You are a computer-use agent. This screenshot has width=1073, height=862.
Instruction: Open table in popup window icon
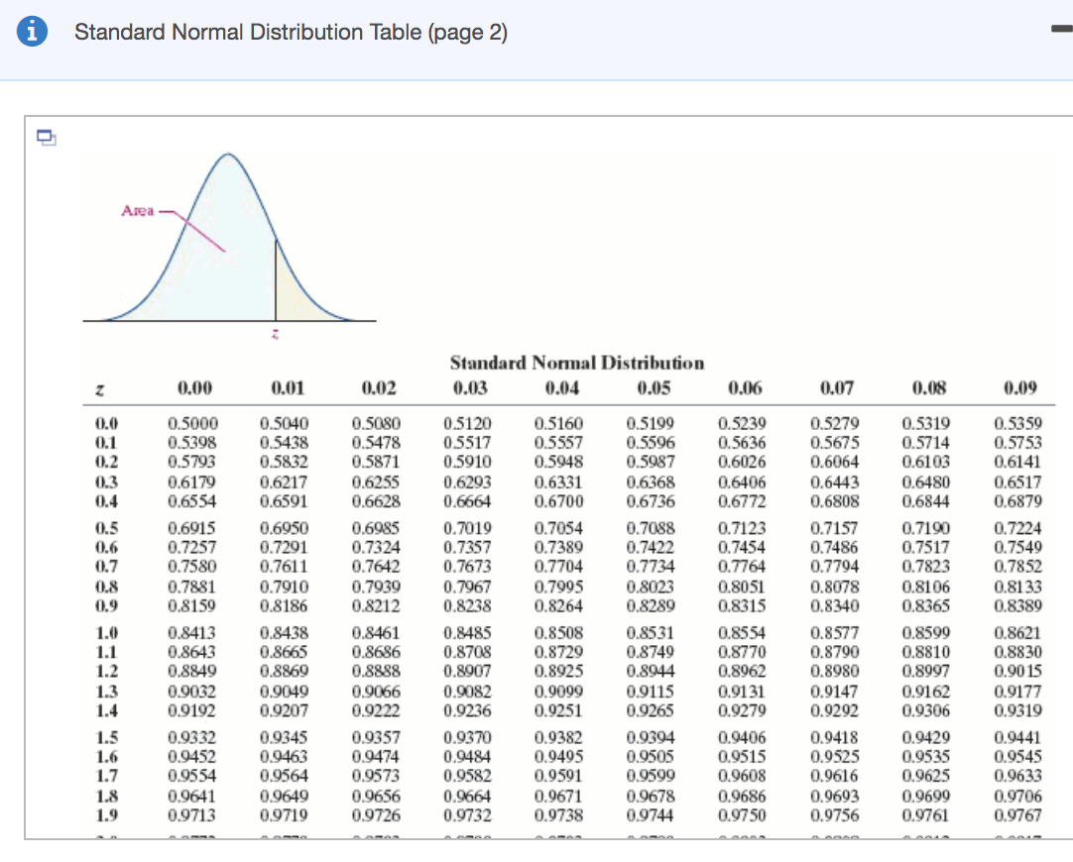[46, 138]
